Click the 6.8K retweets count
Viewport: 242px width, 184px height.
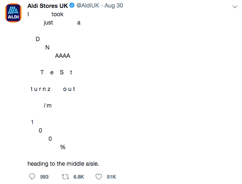click(79, 177)
